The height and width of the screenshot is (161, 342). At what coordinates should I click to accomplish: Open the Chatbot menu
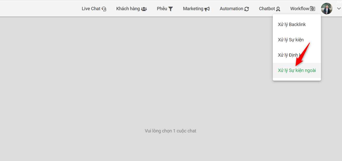click(x=270, y=9)
